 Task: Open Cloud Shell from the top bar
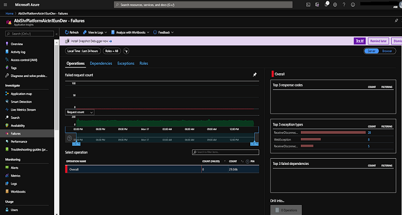(308, 5)
